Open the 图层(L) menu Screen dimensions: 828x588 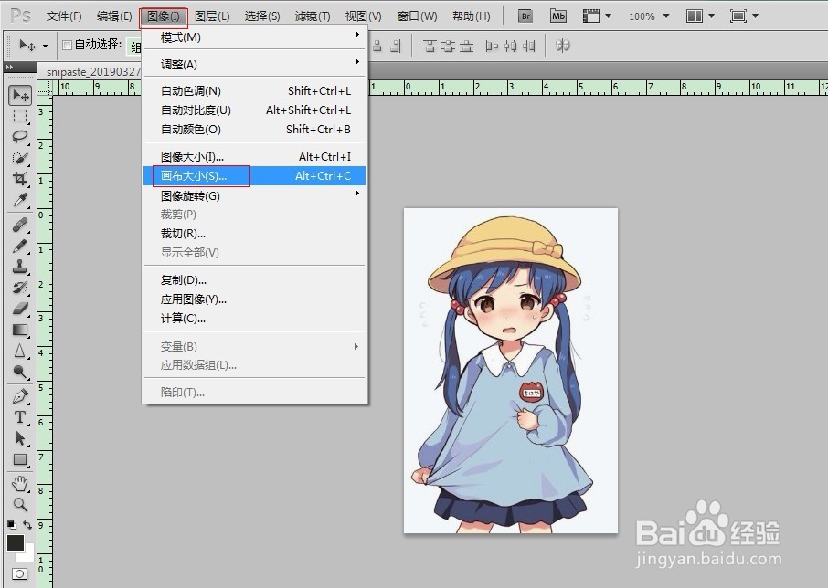pyautogui.click(x=212, y=16)
